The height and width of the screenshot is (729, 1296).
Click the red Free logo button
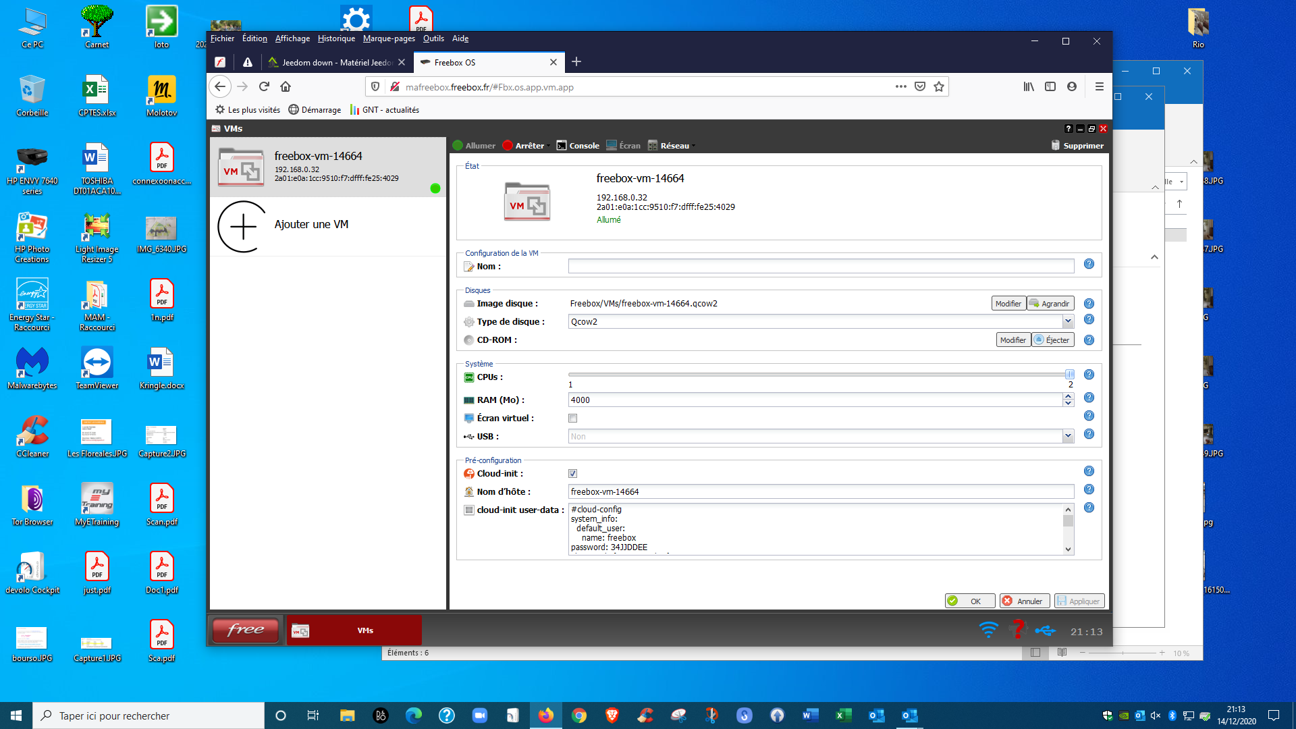click(x=246, y=630)
